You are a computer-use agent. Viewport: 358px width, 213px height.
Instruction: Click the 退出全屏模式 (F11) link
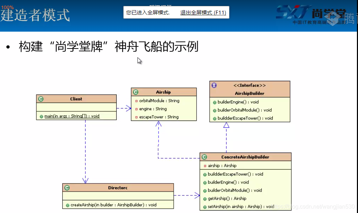point(203,13)
